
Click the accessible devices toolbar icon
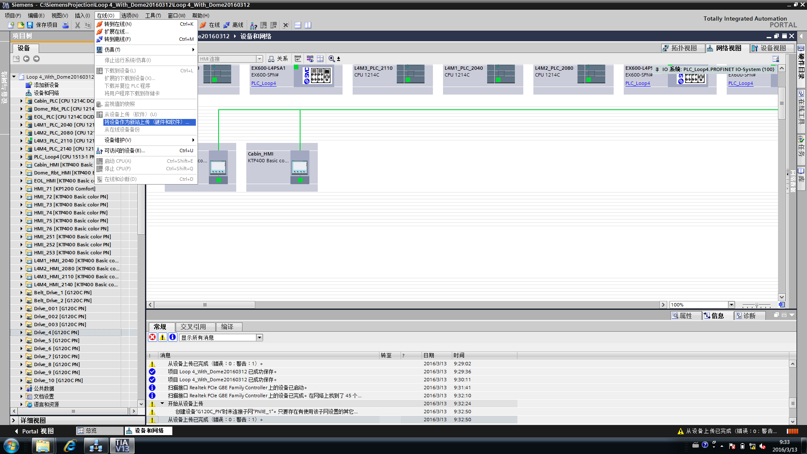pos(253,26)
